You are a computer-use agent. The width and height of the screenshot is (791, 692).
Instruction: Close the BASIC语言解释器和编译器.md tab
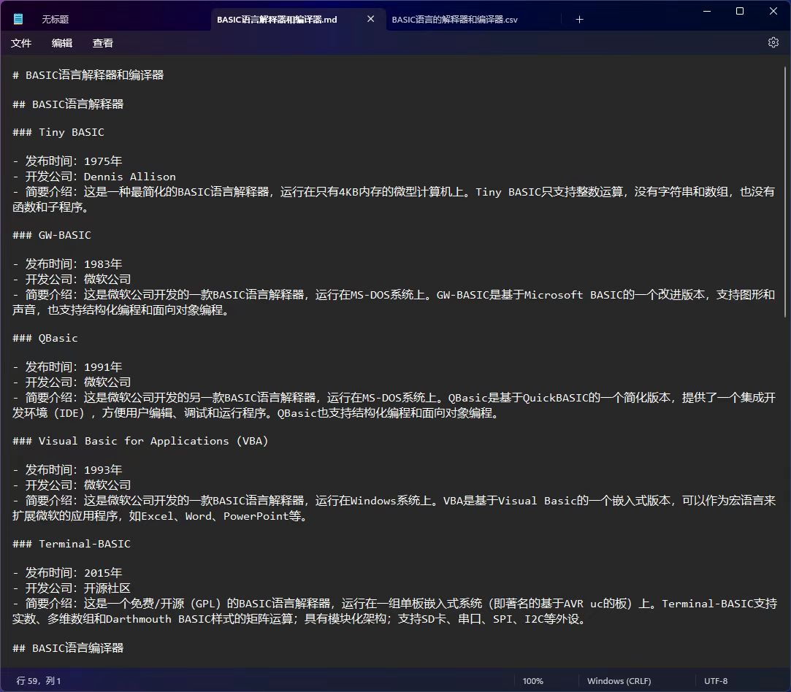[x=370, y=19]
